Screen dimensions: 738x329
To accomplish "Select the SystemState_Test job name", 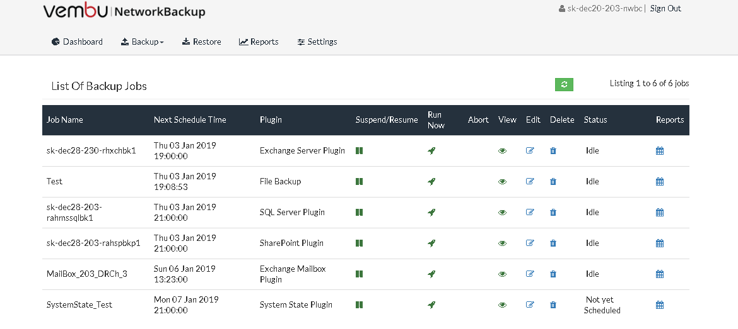I will click(79, 304).
